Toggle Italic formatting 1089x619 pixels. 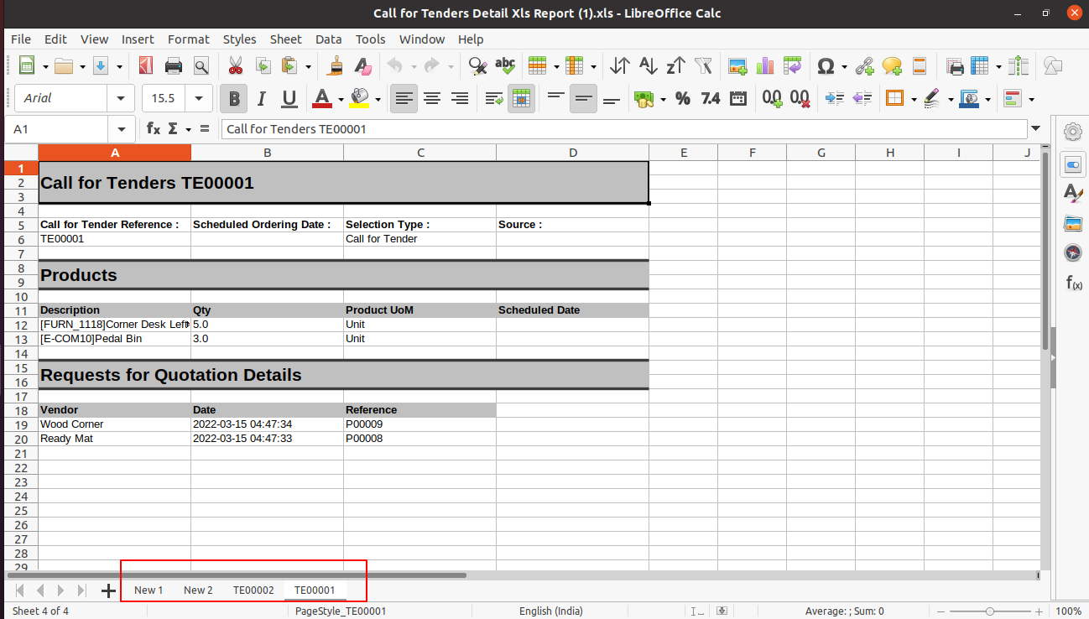[262, 98]
